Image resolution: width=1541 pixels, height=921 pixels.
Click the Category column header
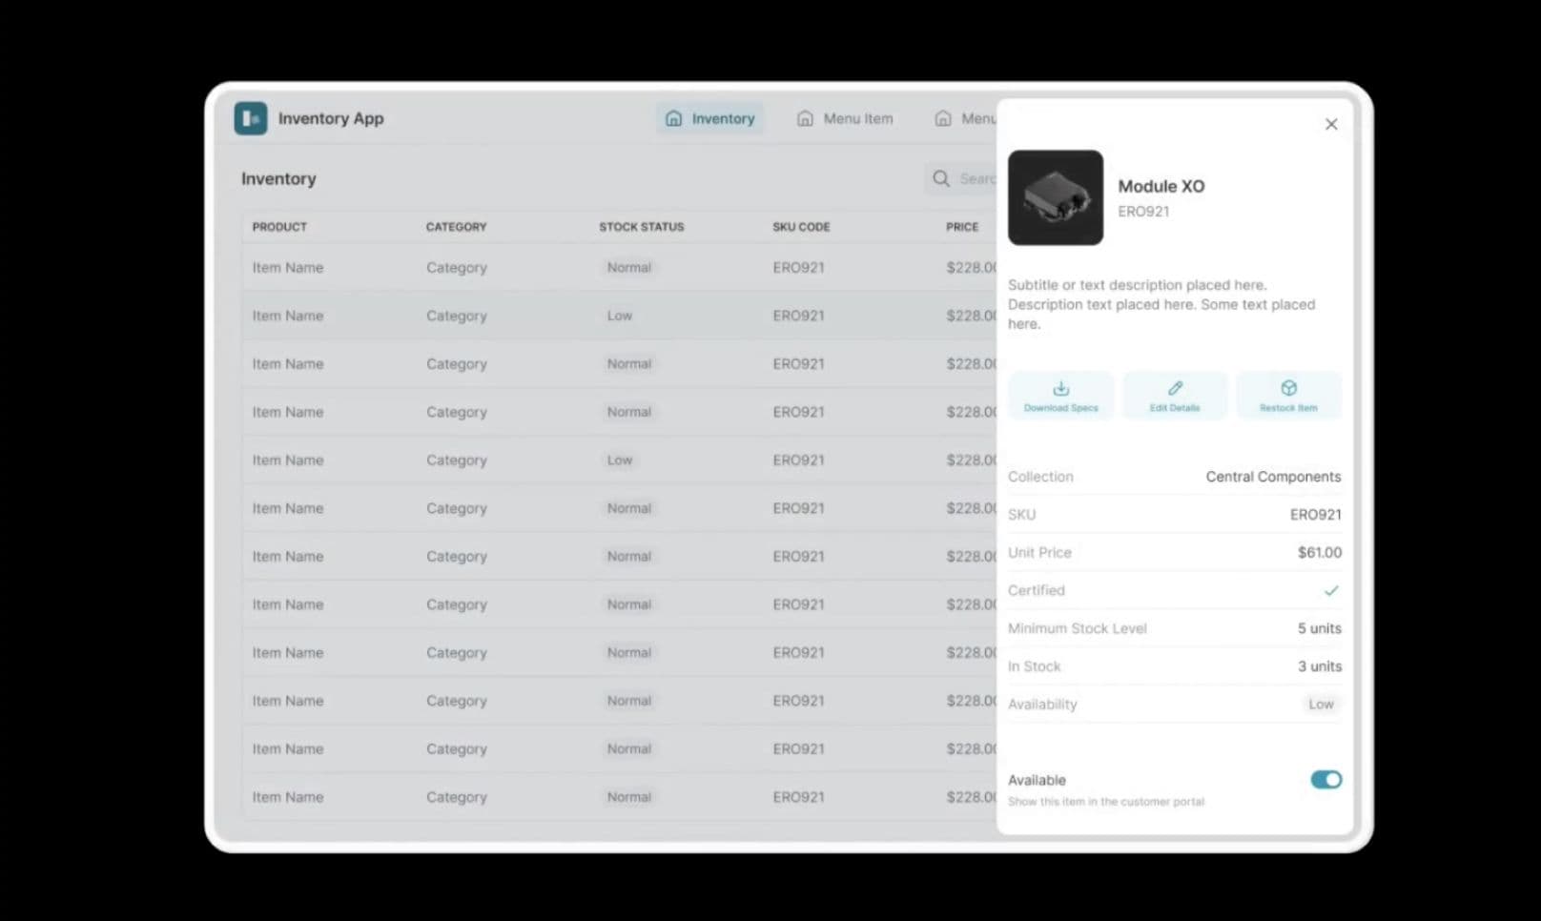click(456, 227)
